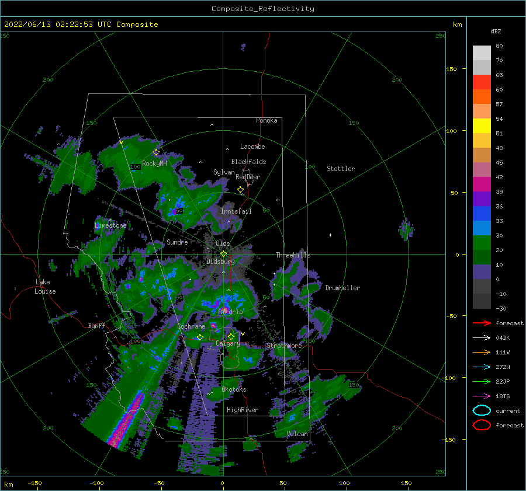Click the yellow diamond marker at radar center

[223, 254]
